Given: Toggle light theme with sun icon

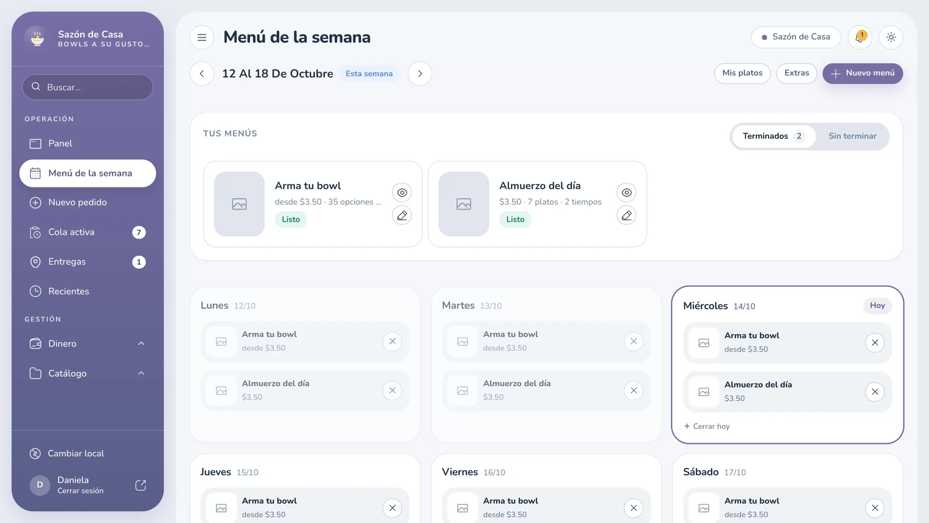Looking at the screenshot, I should (891, 37).
